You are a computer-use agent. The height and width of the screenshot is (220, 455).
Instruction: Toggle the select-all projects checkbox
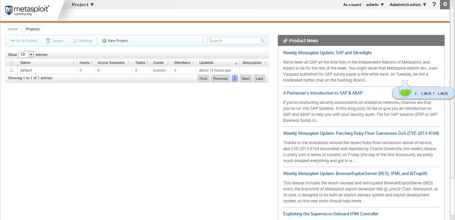tap(12, 63)
